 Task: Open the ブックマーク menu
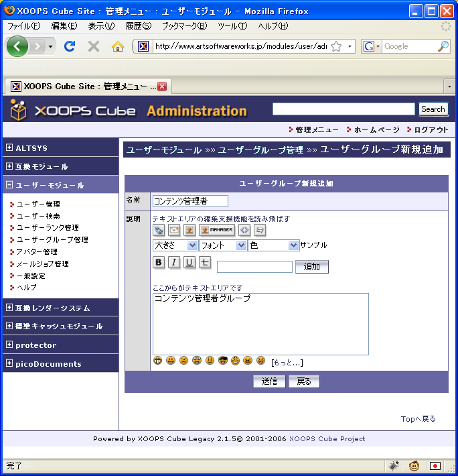(x=184, y=26)
